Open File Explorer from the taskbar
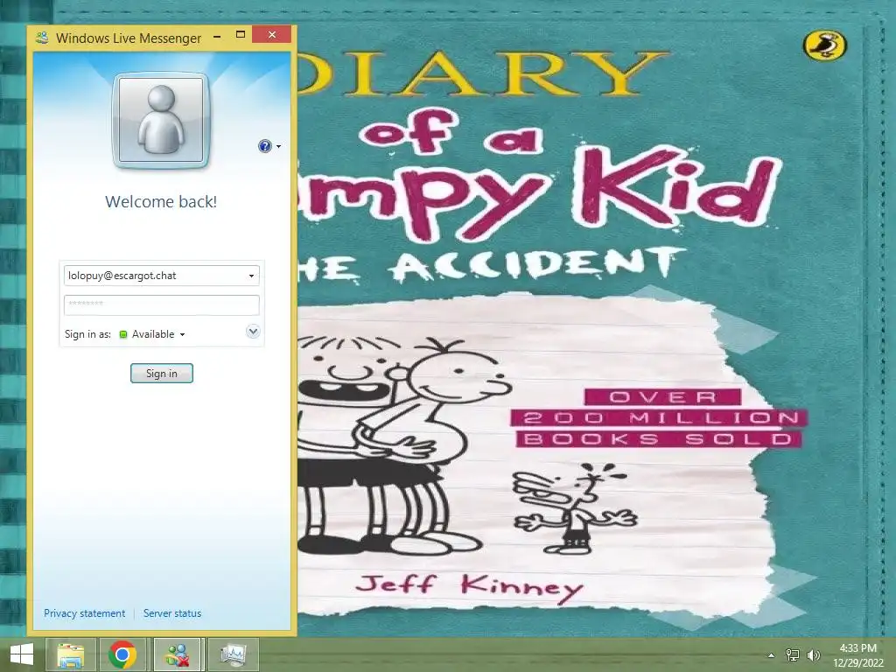896x672 pixels. pyautogui.click(x=70, y=654)
